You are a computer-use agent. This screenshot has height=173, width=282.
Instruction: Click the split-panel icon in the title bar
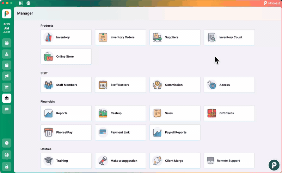[21, 3]
